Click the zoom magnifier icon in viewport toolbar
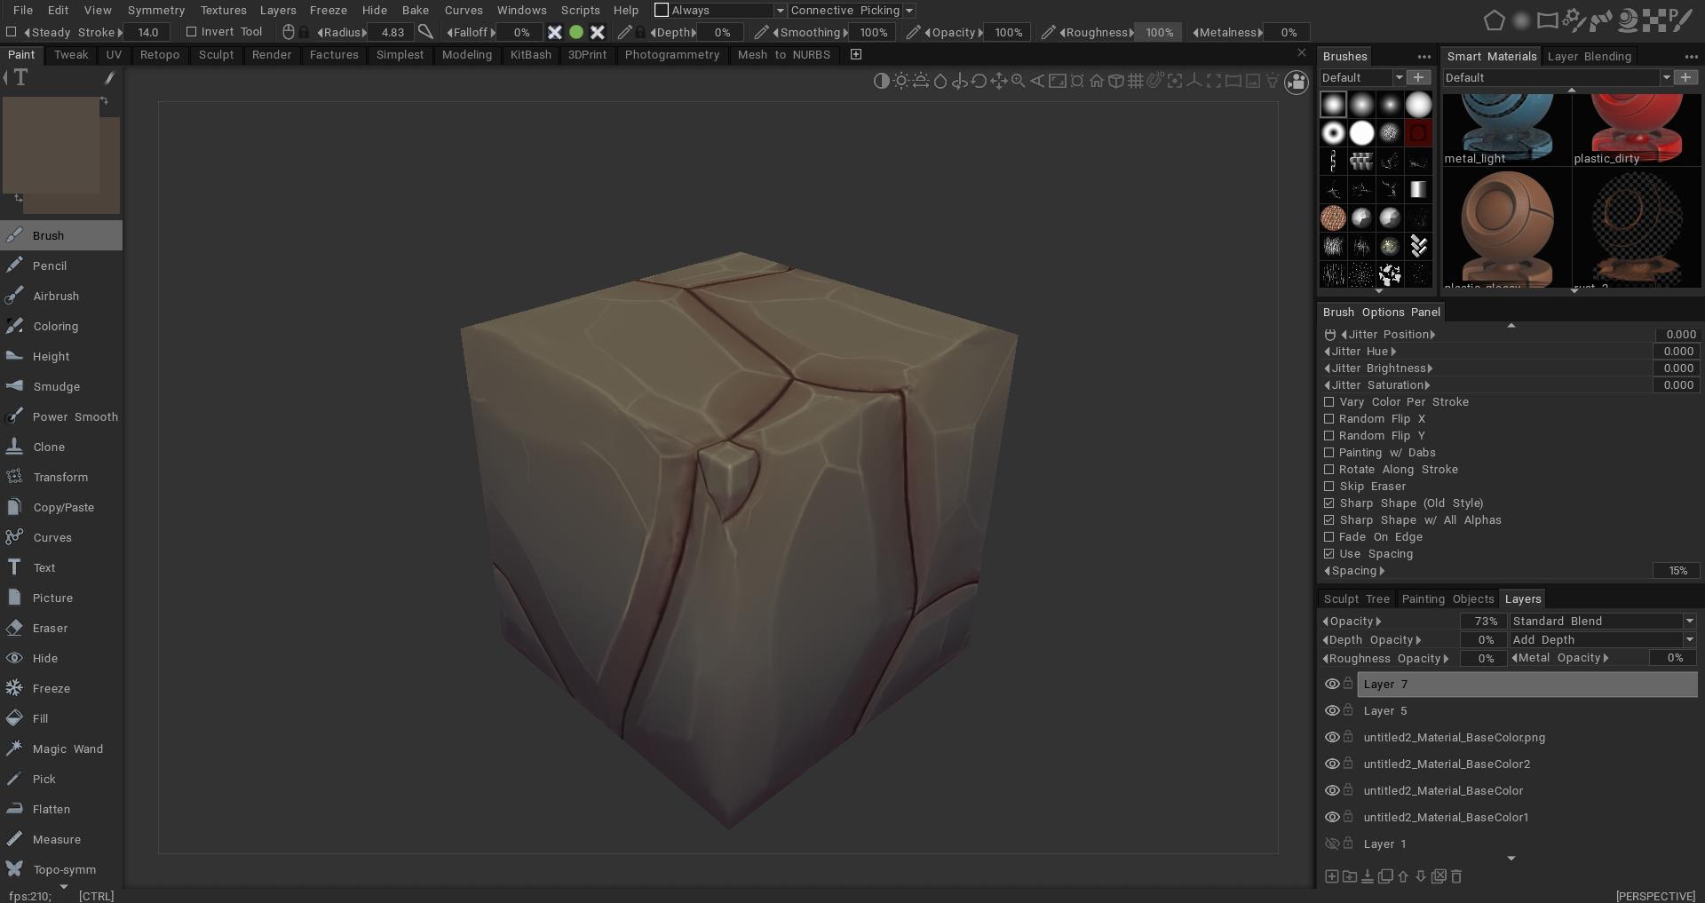1705x903 pixels. coord(1019,81)
